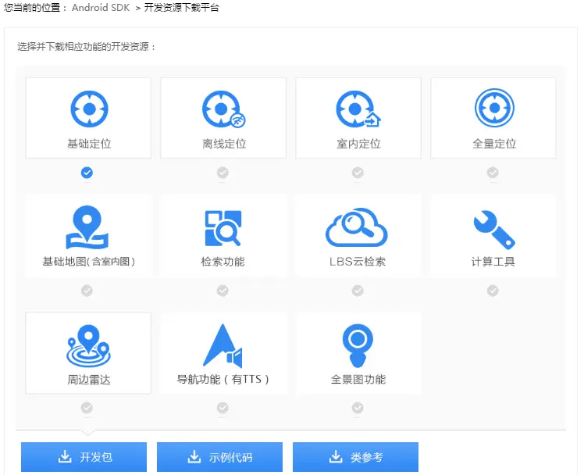Check the checkmark under 计算工具
The width and height of the screenshot is (584, 475).
pos(493,290)
